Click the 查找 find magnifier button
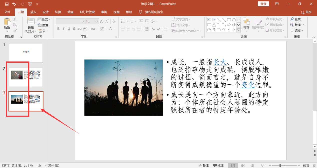 point(295,19)
